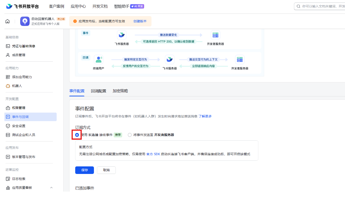Click the 凭证与基础信息 sidebar icon
This screenshot has width=345, height=201.
tap(8, 46)
